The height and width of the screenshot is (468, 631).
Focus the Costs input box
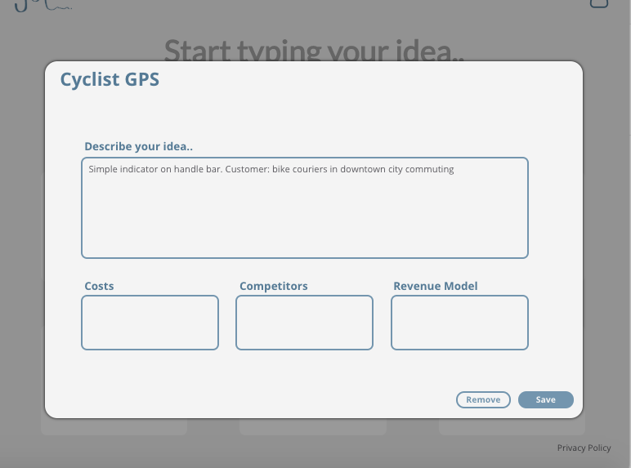(x=150, y=323)
